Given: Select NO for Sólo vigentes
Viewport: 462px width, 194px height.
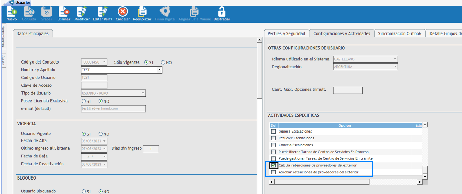Looking at the screenshot, I should [163, 62].
